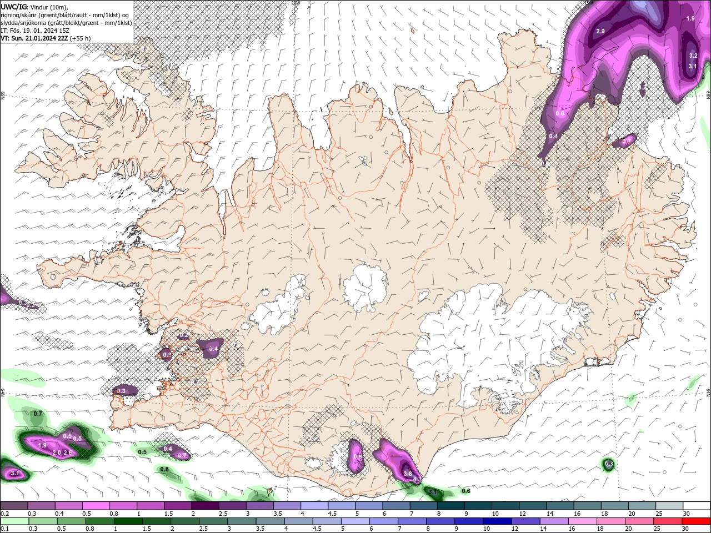Pick the snow scale swatch labelled 2
This screenshot has height=533, width=711.
pyautogui.click(x=206, y=505)
